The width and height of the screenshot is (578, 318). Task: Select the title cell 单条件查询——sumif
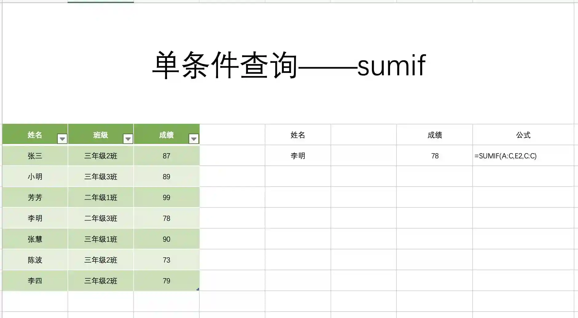tap(289, 65)
